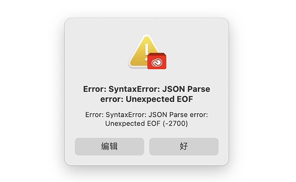The image size is (296, 182).
Task: Click the red Creative Cloud badge icon
Action: pos(157,61)
